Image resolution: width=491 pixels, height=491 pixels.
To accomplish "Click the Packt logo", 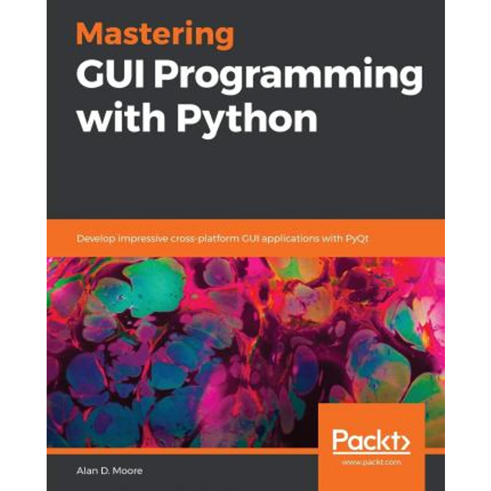I will pyautogui.click(x=371, y=442).
